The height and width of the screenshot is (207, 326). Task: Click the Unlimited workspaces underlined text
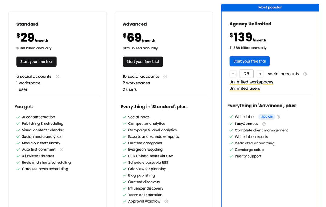click(x=251, y=82)
